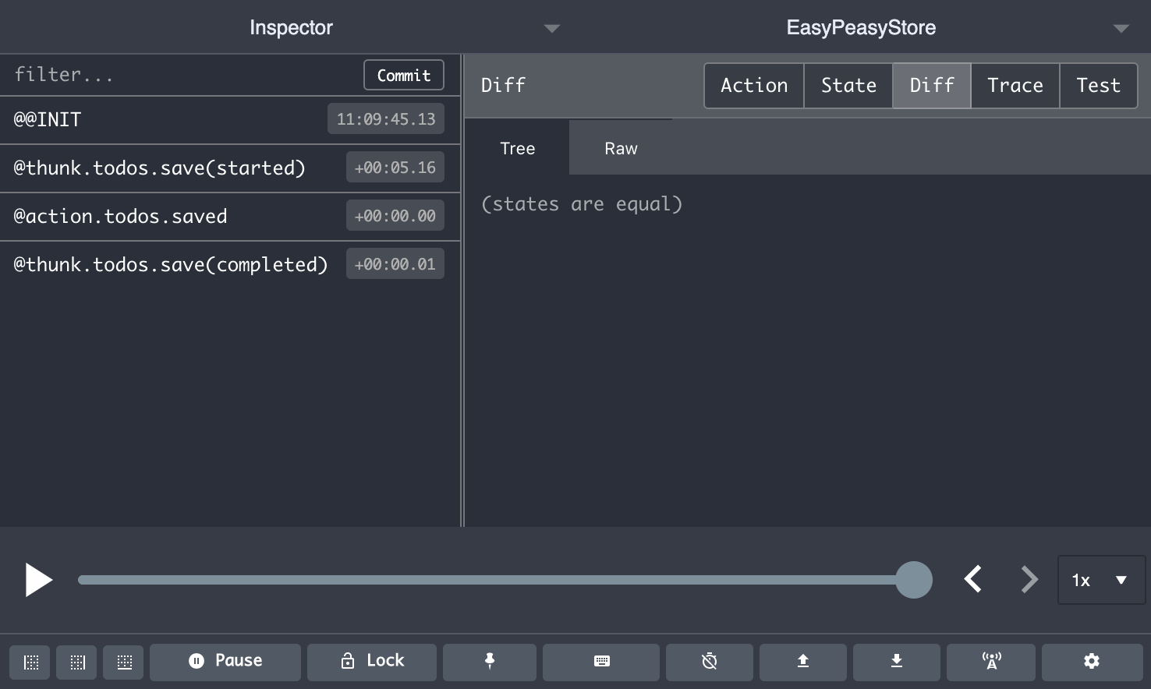The width and height of the screenshot is (1151, 689).
Task: Dock DevTools to the left side
Action: pyautogui.click(x=30, y=662)
